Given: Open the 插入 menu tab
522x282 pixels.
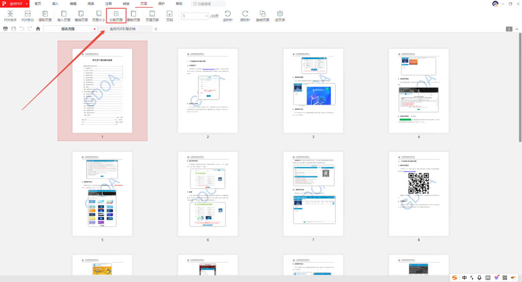Looking at the screenshot, I should 55,4.
